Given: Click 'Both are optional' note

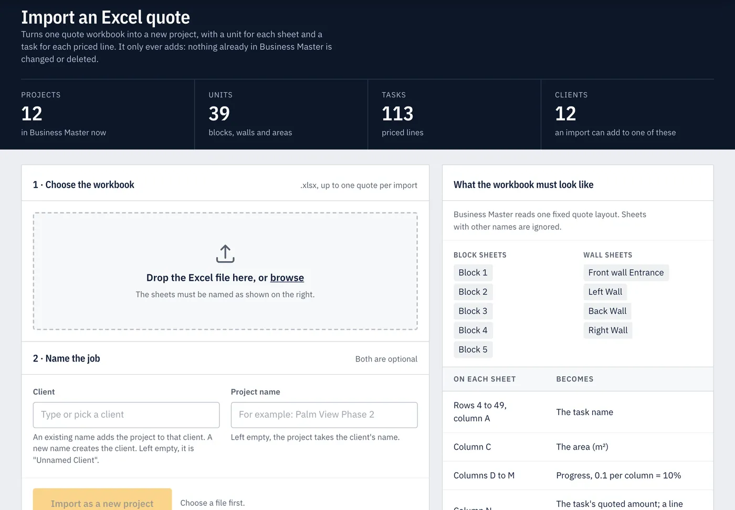Looking at the screenshot, I should coord(386,359).
